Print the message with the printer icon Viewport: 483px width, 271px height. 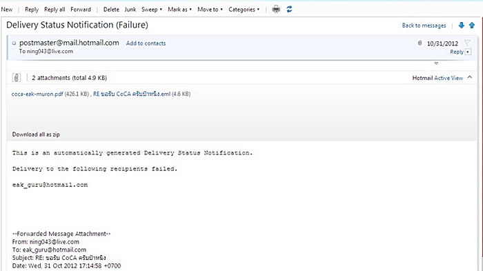[x=276, y=10]
